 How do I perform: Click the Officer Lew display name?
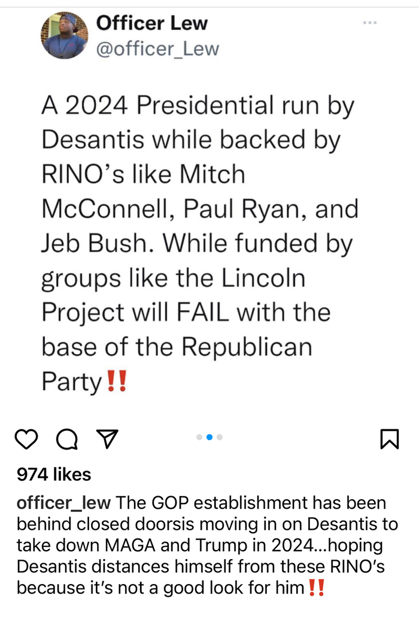tap(152, 23)
